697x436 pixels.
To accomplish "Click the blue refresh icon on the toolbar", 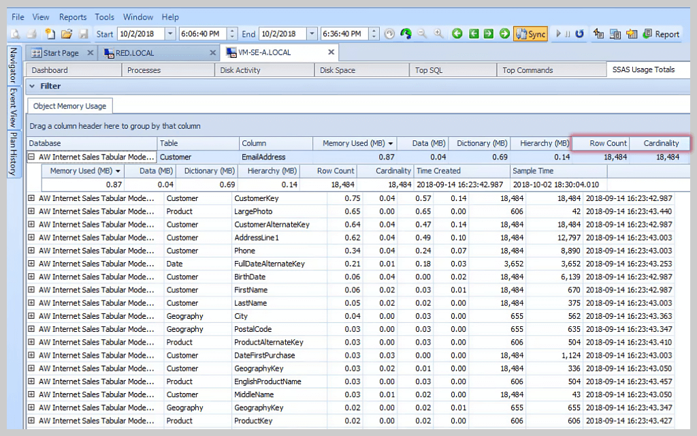I will coord(579,33).
